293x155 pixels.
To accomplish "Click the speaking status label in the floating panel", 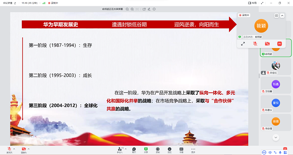I will 252,37.
